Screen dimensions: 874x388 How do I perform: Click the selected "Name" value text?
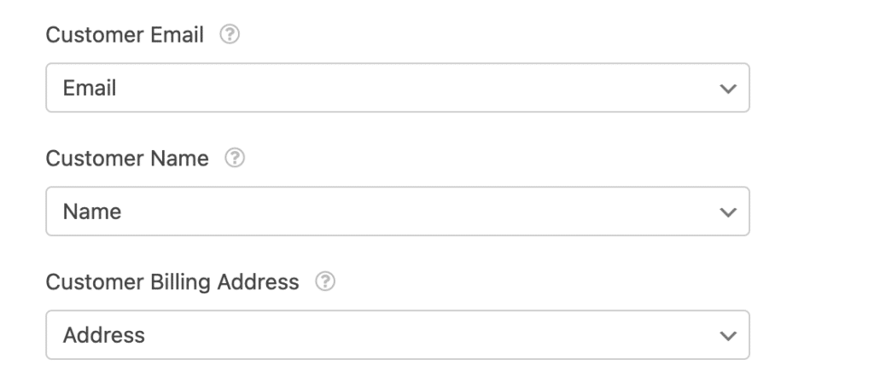[x=92, y=211]
